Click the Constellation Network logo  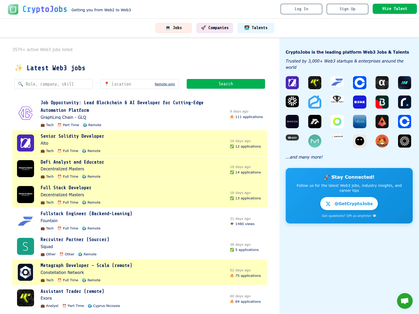coord(25,272)
